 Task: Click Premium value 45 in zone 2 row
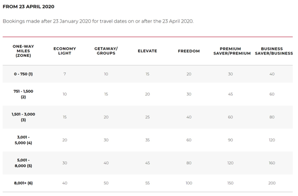(230, 94)
